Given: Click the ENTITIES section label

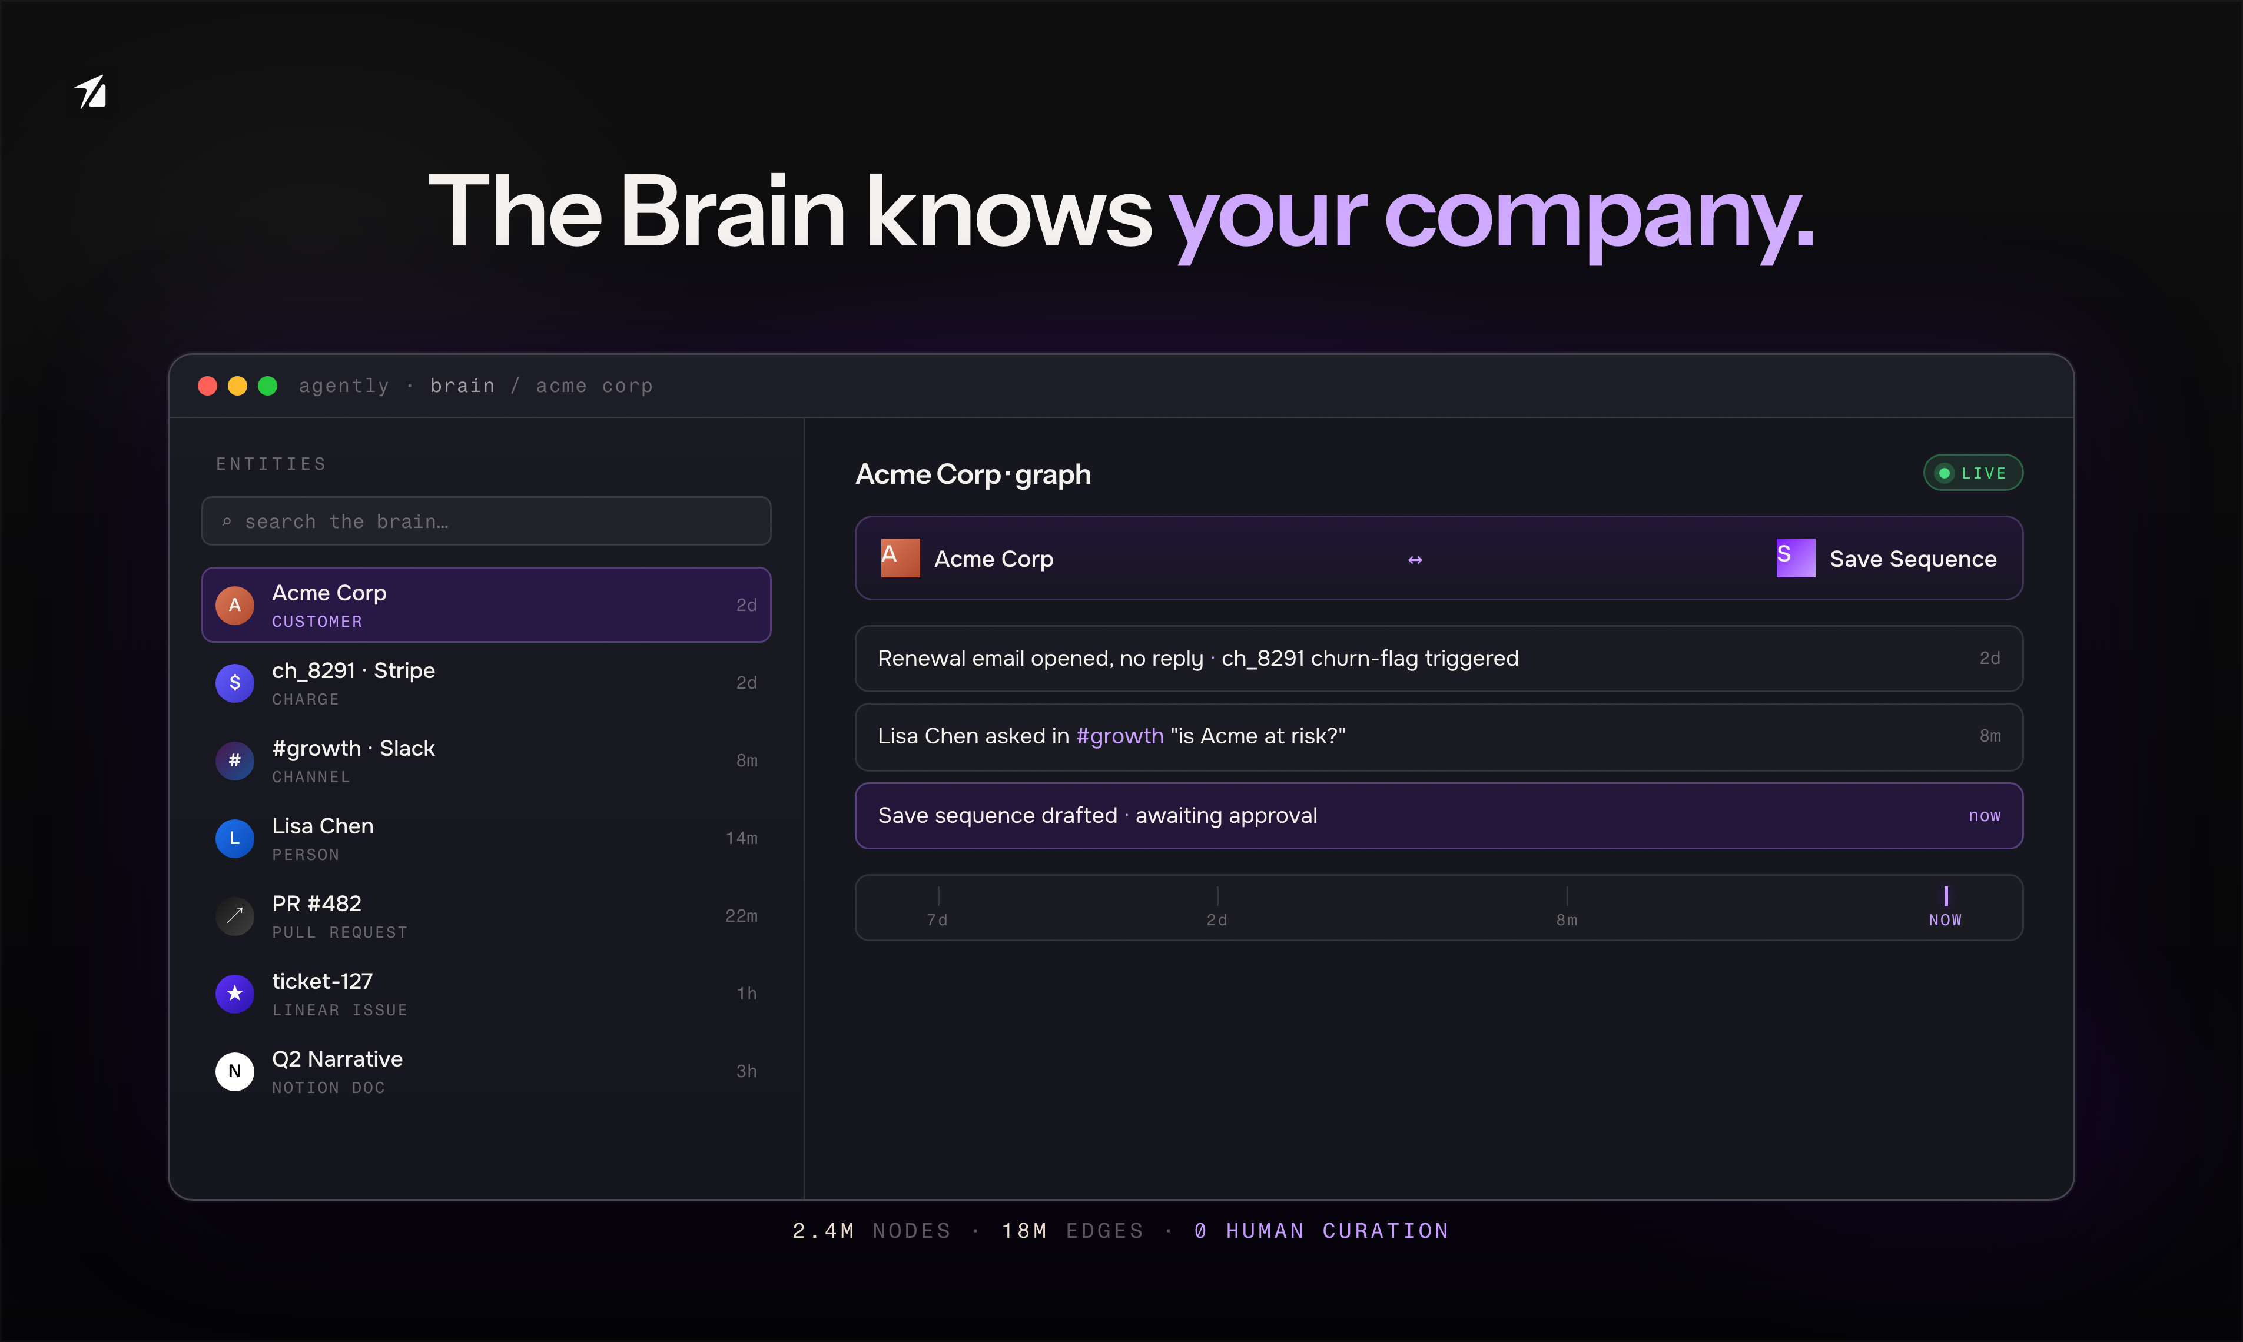Looking at the screenshot, I should (271, 464).
